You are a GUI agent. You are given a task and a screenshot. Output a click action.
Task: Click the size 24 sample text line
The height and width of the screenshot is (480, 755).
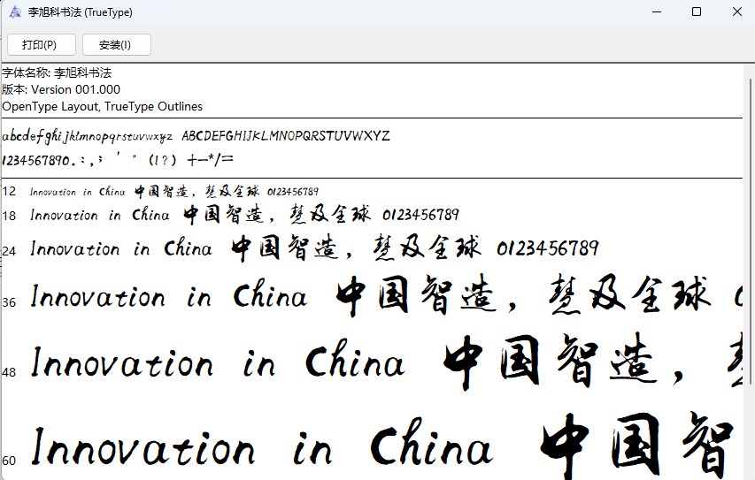[x=314, y=248]
